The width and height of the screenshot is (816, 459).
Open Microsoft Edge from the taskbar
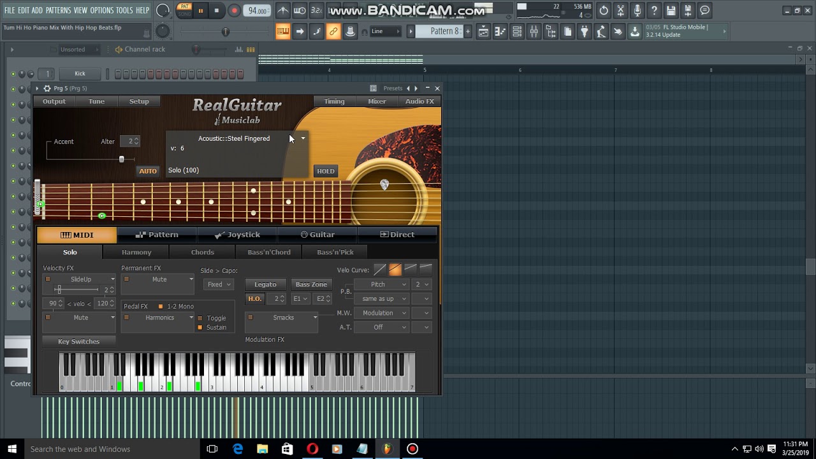point(238,449)
